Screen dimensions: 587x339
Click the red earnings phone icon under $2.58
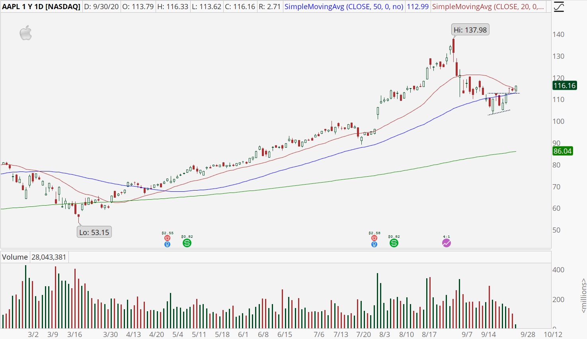coord(374,238)
